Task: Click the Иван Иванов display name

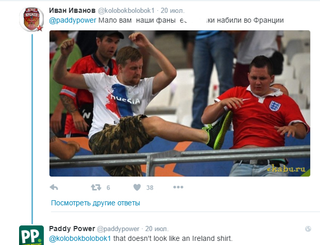Action: (x=72, y=10)
